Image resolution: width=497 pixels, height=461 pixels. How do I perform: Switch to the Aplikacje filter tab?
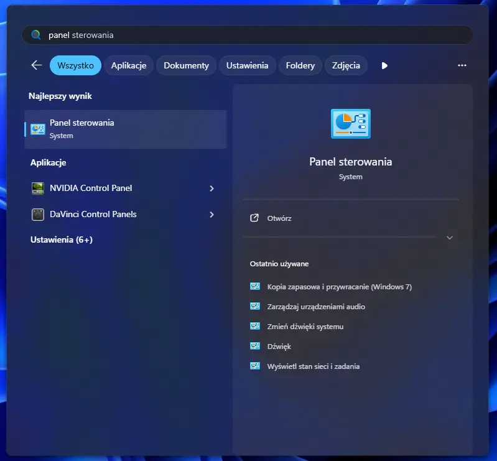pos(128,65)
